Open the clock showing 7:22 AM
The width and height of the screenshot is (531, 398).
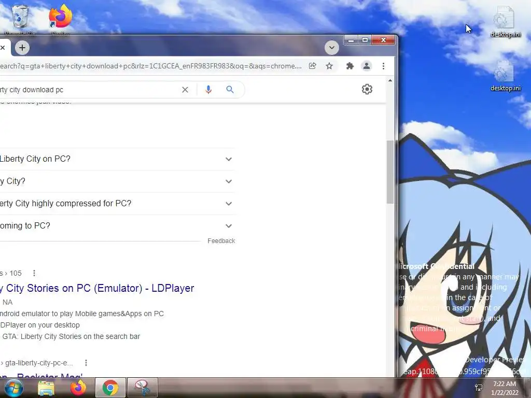click(505, 388)
